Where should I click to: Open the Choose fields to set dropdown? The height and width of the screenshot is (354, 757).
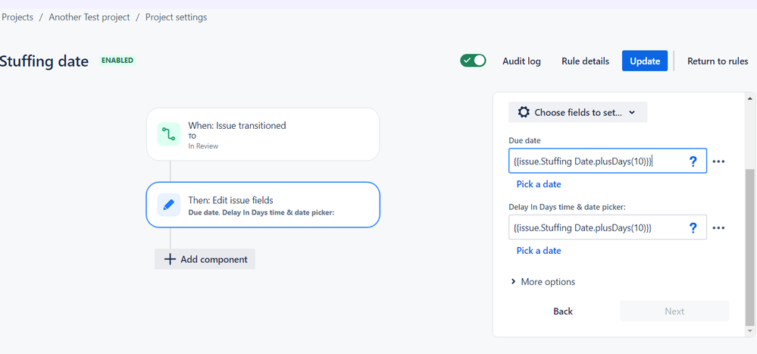(577, 112)
